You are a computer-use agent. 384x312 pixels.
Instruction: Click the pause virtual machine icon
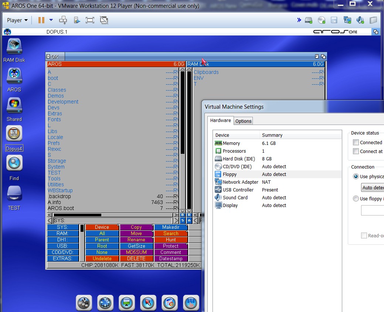[41, 20]
